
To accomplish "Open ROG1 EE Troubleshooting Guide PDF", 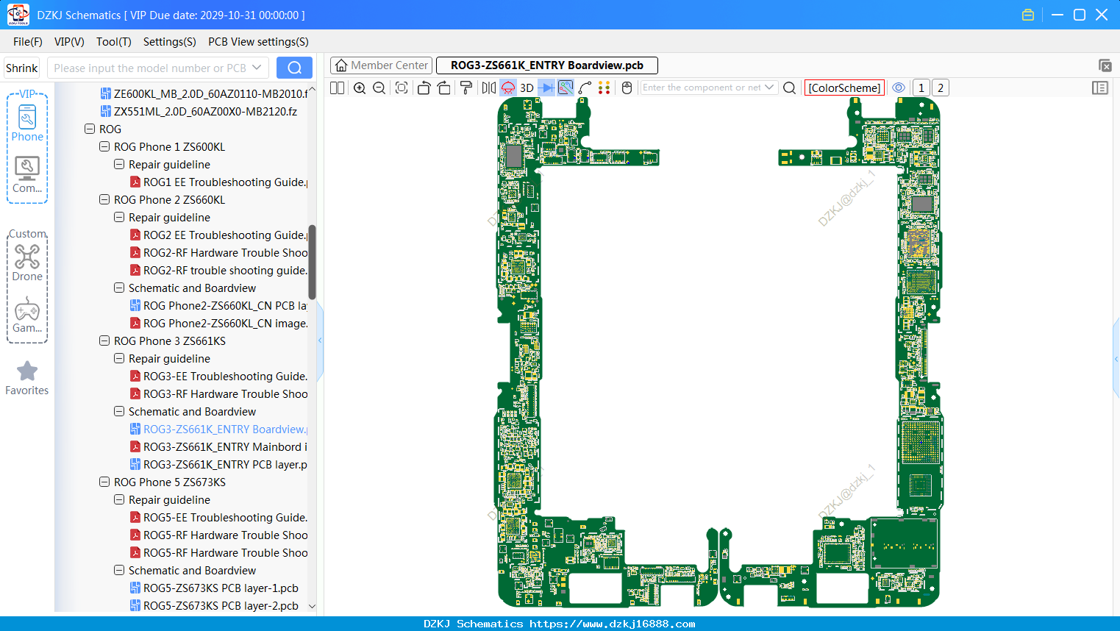I will point(218,182).
